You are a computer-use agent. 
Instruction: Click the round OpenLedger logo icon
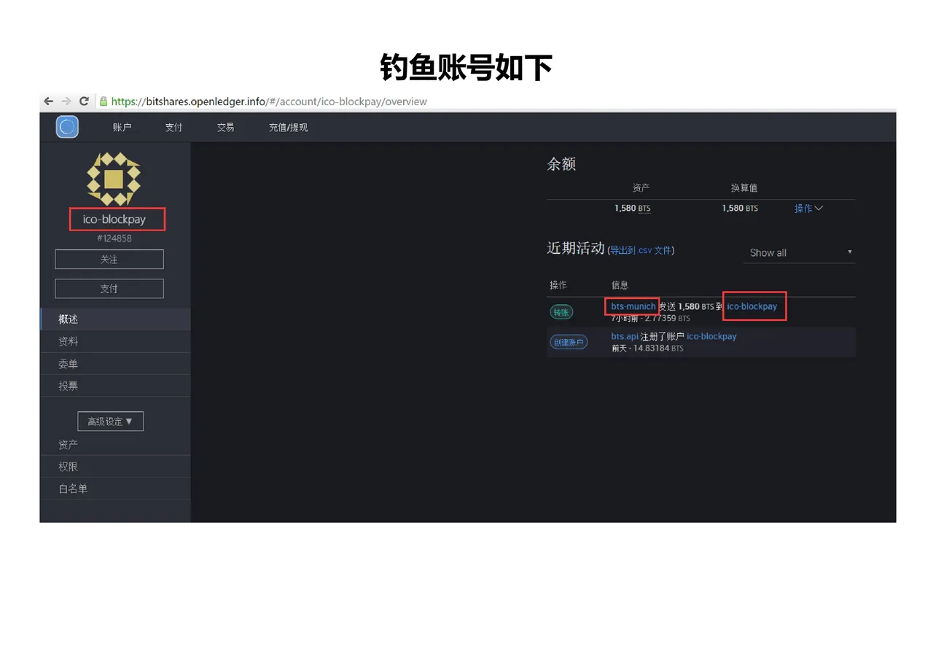point(68,127)
